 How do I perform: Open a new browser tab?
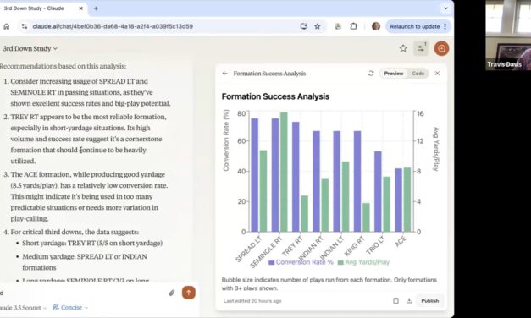(x=96, y=8)
